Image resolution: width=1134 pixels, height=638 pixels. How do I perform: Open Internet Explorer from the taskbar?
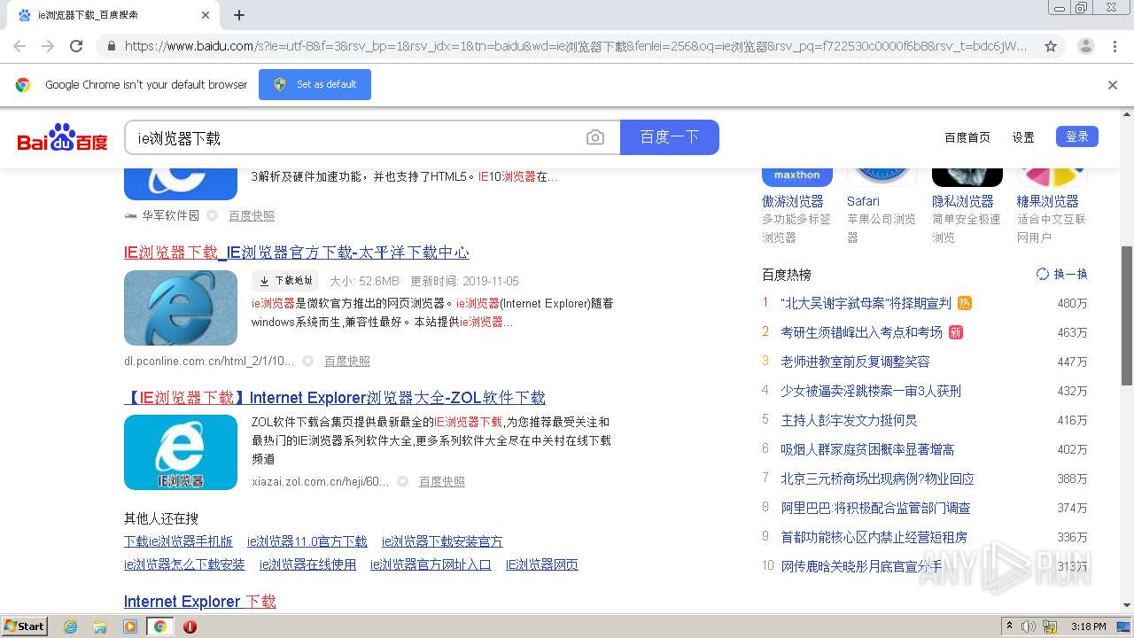71,626
